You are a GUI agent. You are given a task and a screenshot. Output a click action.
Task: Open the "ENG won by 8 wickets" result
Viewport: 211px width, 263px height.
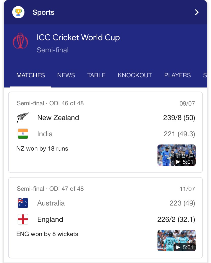tap(47, 234)
